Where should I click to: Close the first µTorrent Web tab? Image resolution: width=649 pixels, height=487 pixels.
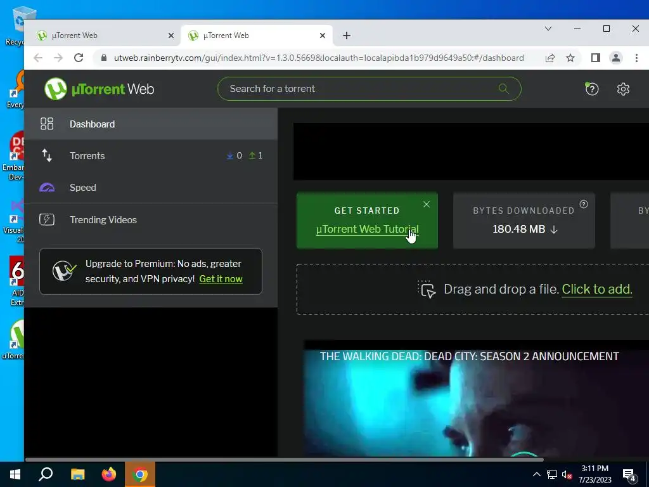(x=171, y=36)
